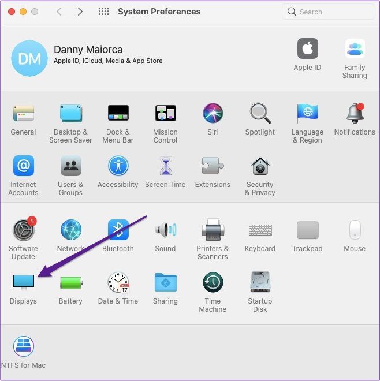Open Security & Privacy settings

click(x=260, y=166)
